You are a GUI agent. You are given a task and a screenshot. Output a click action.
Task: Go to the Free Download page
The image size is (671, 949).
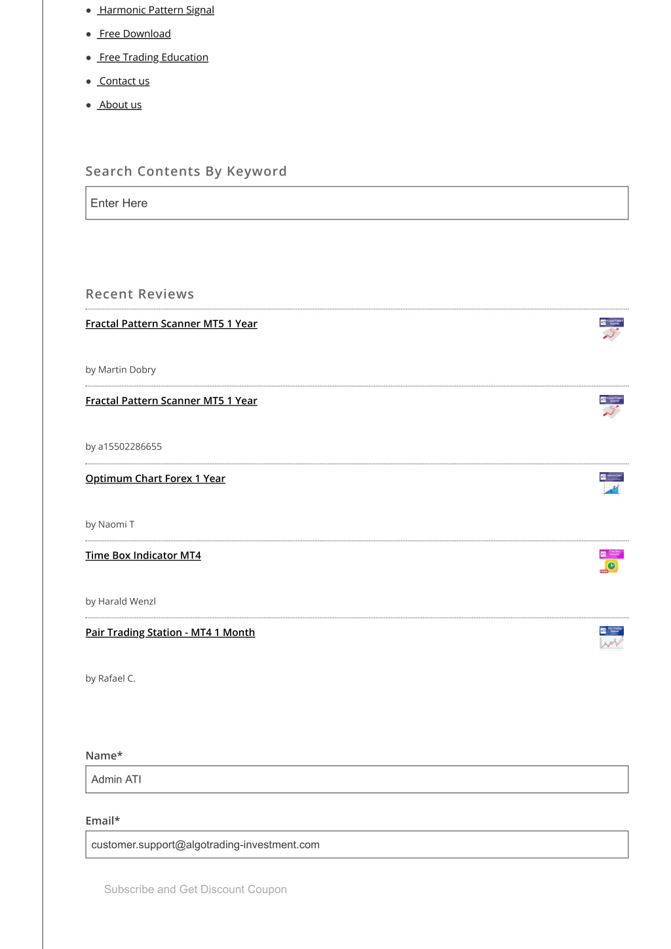pos(134,33)
